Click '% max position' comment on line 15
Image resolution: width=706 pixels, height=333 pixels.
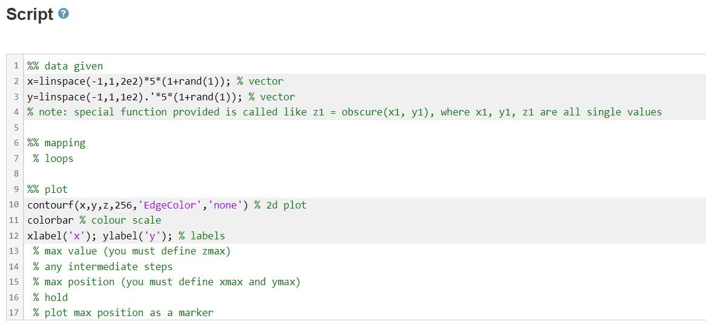click(x=166, y=282)
